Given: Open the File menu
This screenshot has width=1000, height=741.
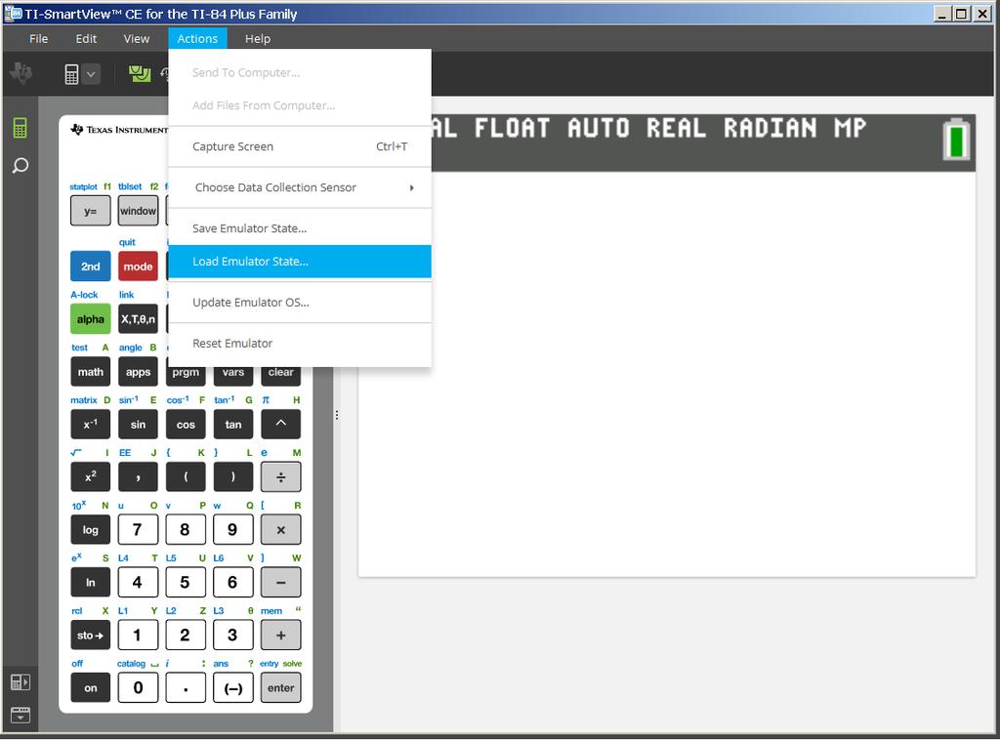Looking at the screenshot, I should pyautogui.click(x=38, y=39).
